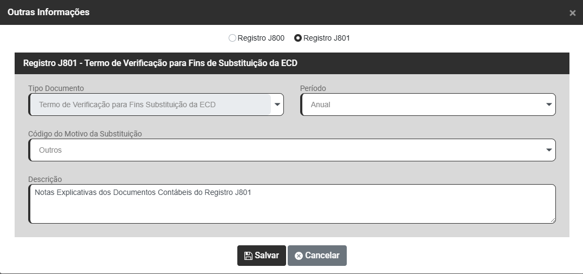Screen dimensions: 583x274
Task: Click the Outras Informações dialog title
Action: point(49,12)
